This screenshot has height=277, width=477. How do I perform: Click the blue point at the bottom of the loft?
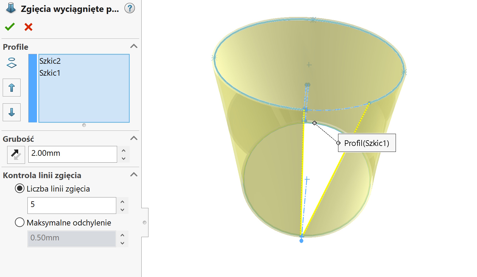[x=301, y=241]
